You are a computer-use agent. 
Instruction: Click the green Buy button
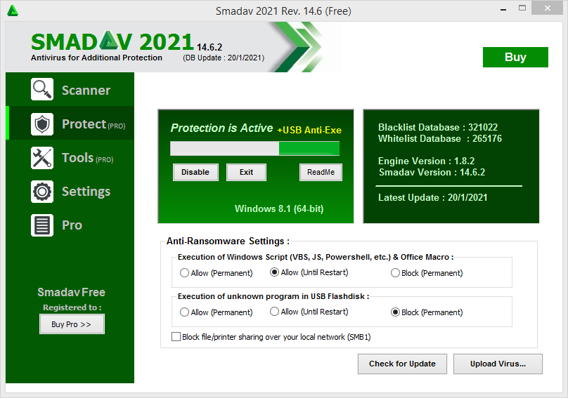(515, 57)
